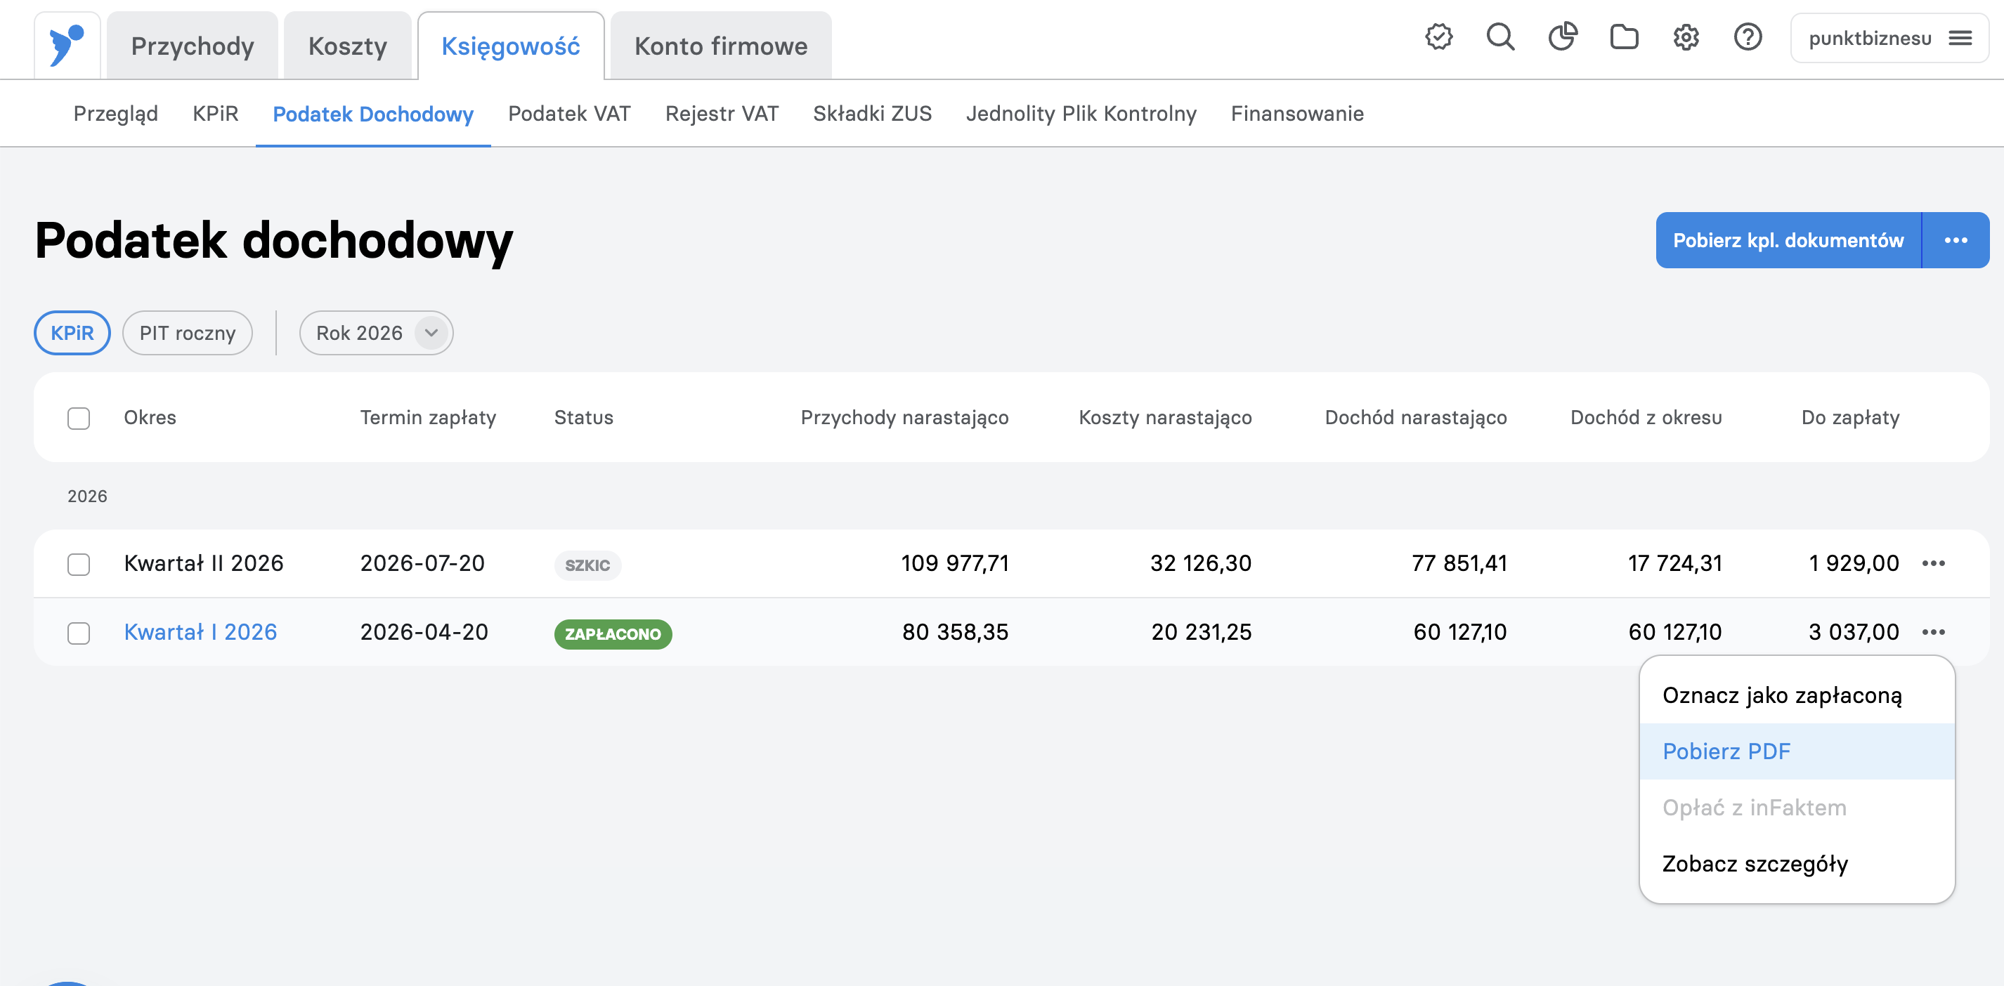
Task: Click the amount due 1 929,00
Action: click(1854, 563)
